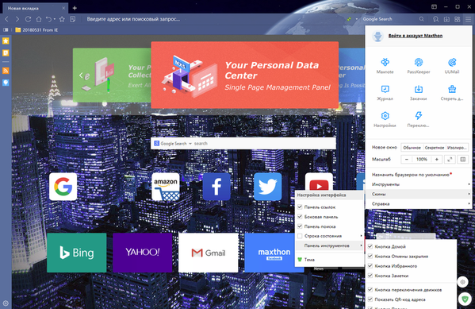
Task: Click the search magnifier icon
Action: click(x=421, y=19)
